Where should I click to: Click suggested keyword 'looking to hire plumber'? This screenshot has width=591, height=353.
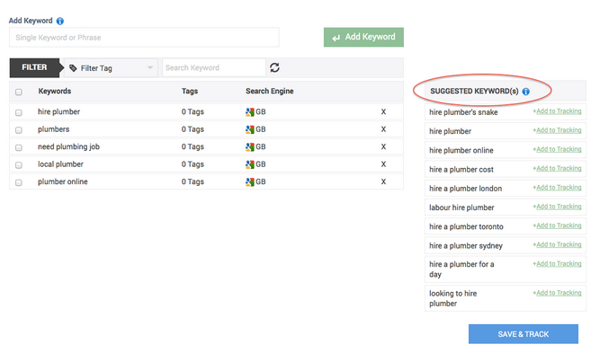(x=453, y=298)
